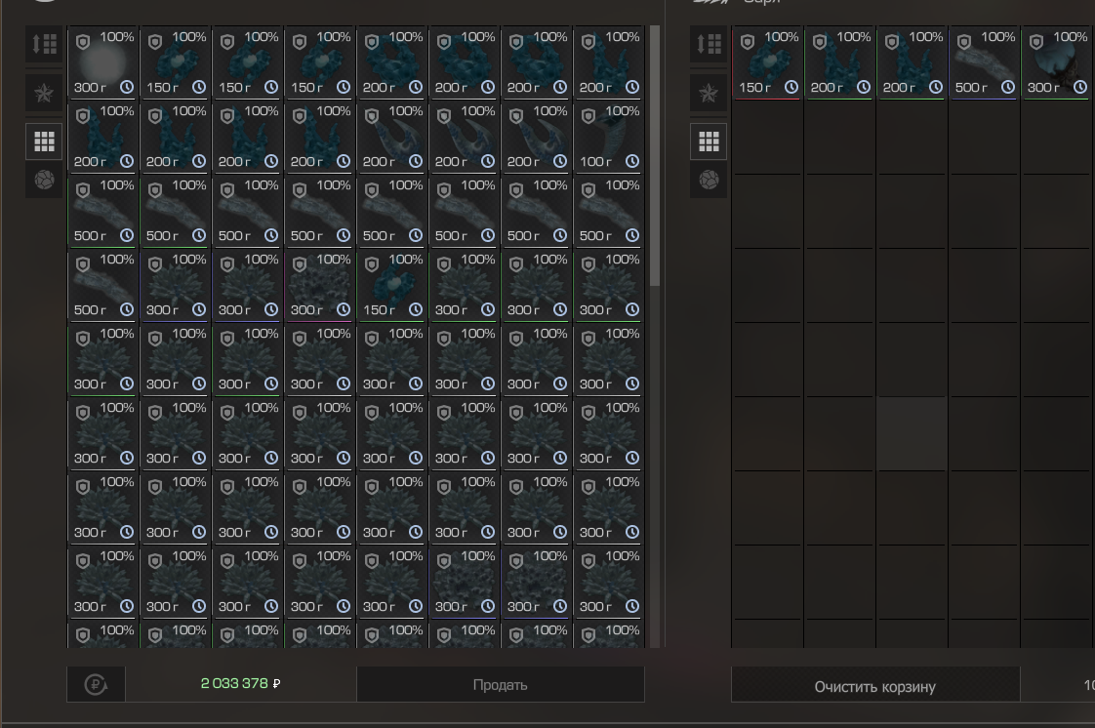Select the red-underlined 150 г item in the cart
Viewport: 1095px width, 728px height.
coord(767,62)
